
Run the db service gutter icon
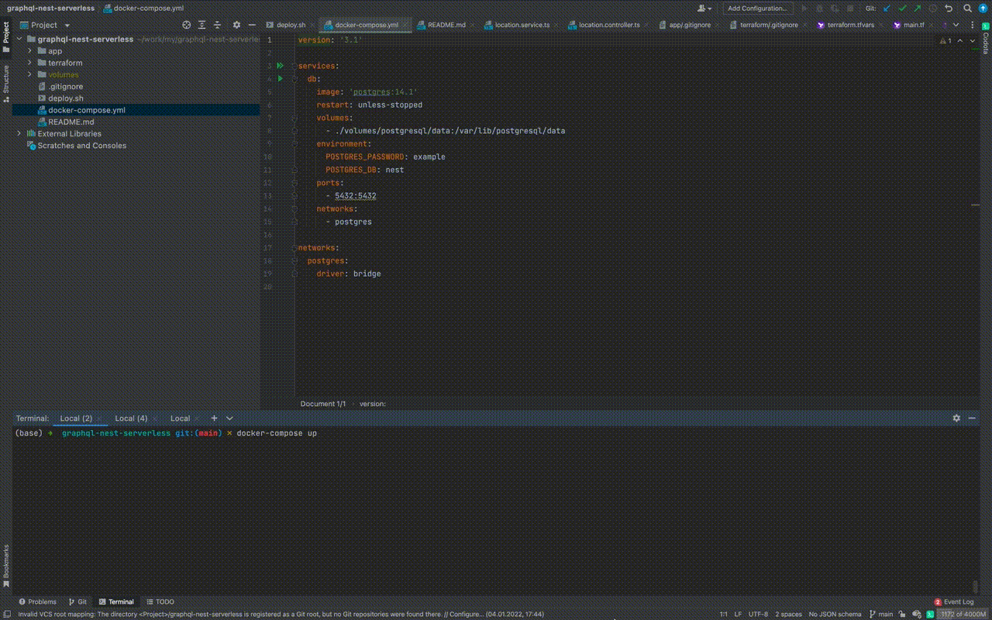[281, 79]
